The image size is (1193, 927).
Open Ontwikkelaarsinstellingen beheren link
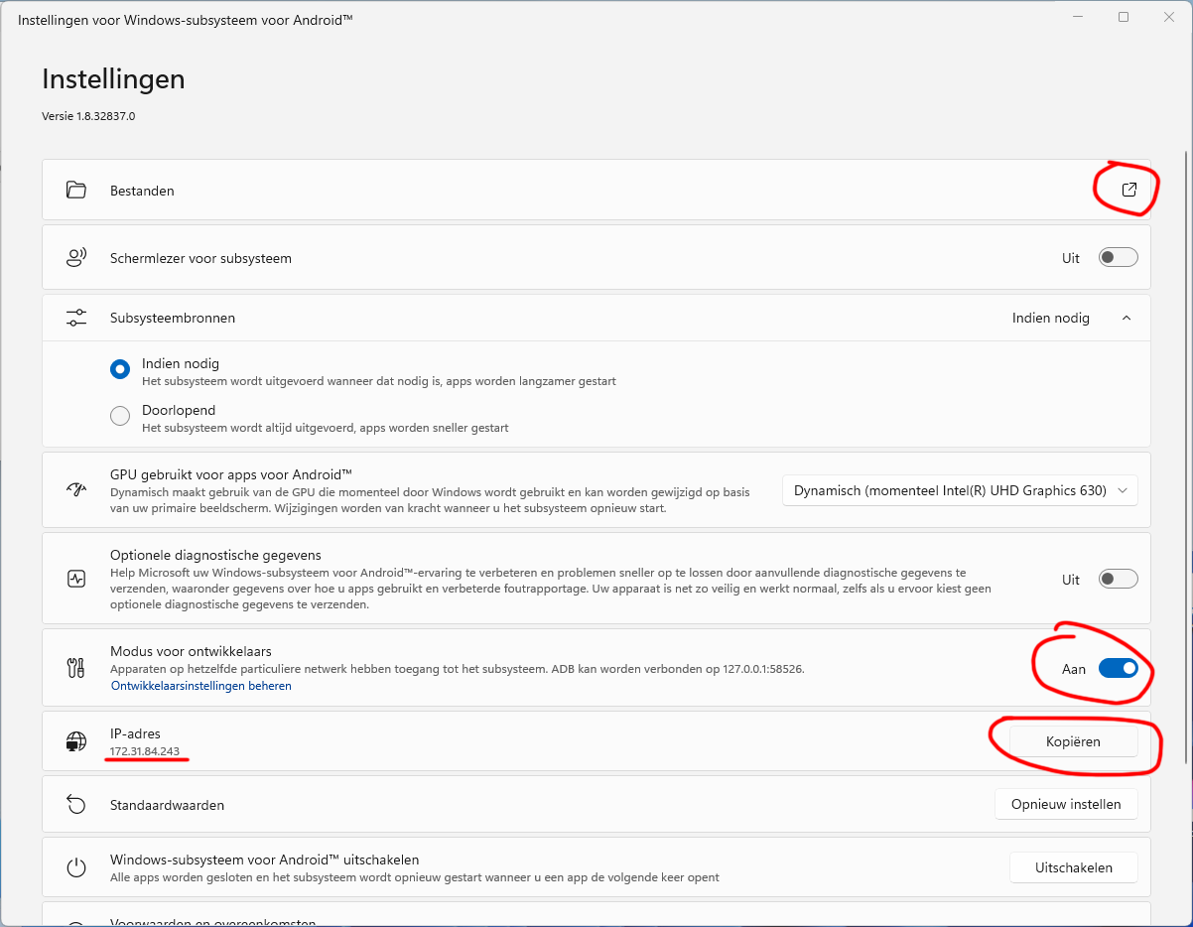point(201,686)
